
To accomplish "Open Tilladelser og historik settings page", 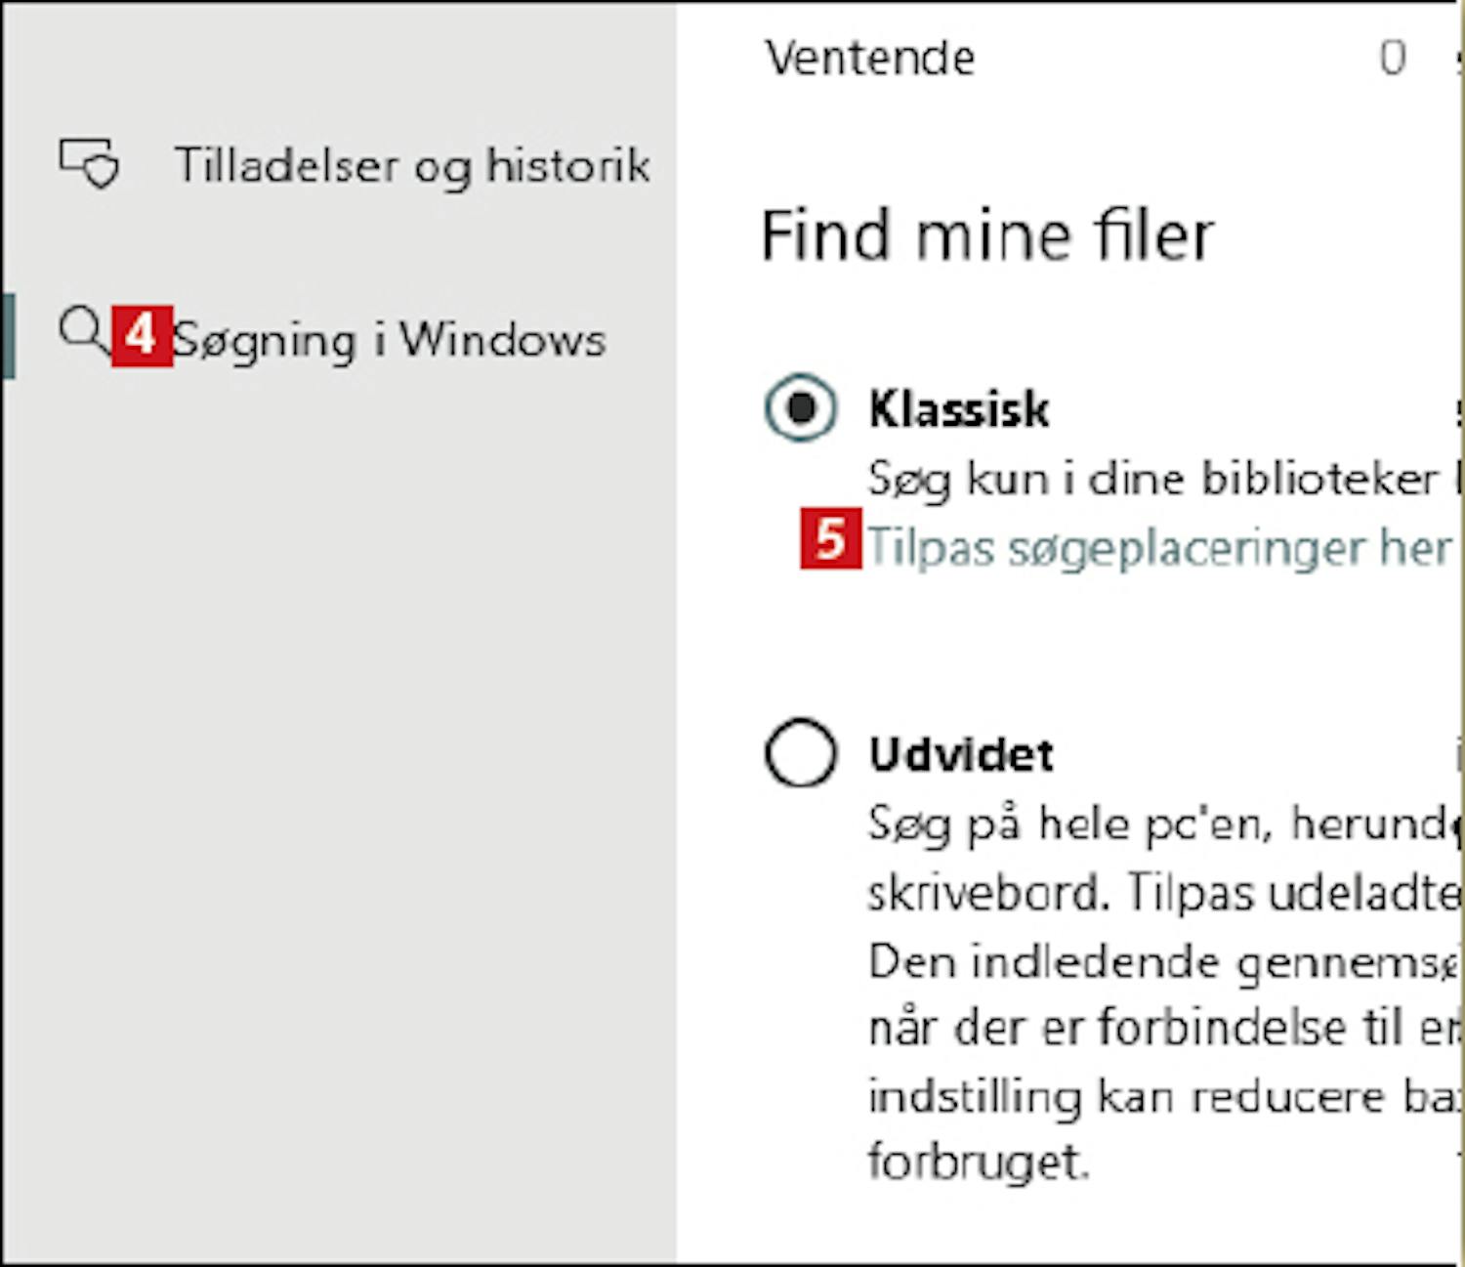I will tap(412, 164).
